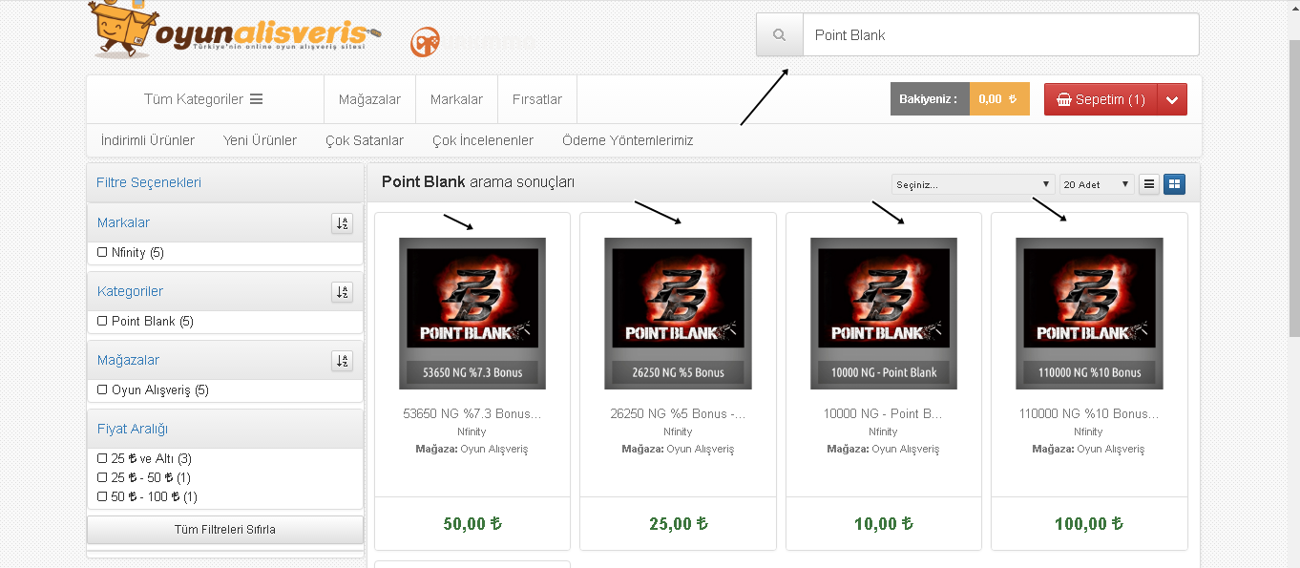This screenshot has width=1300, height=568.
Task: Click the orange gamepad icon beside logo
Action: 426,42
